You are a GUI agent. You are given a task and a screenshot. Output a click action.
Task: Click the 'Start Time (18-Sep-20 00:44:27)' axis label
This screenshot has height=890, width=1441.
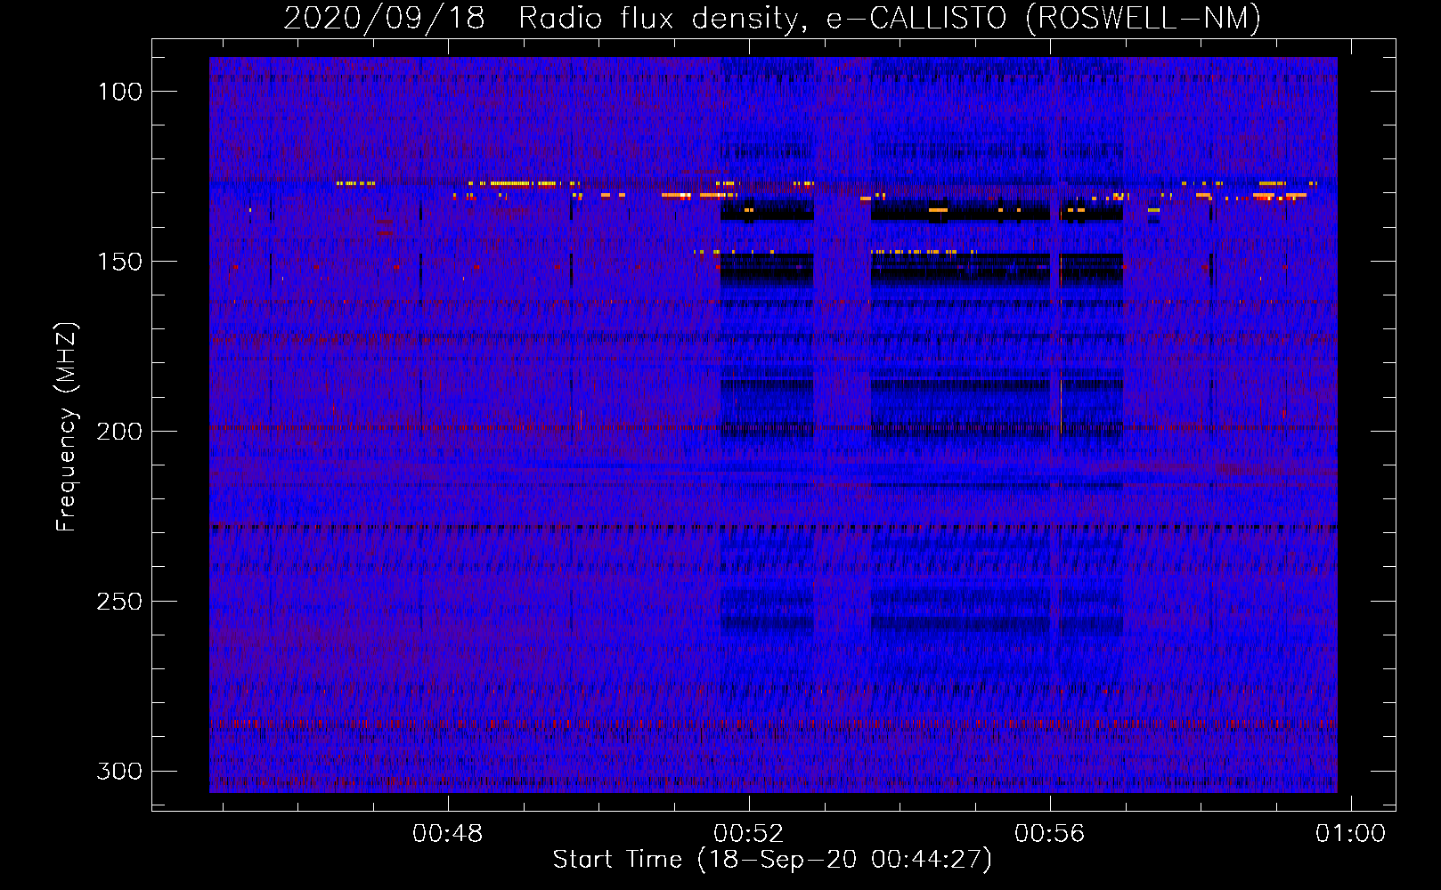coord(772,860)
